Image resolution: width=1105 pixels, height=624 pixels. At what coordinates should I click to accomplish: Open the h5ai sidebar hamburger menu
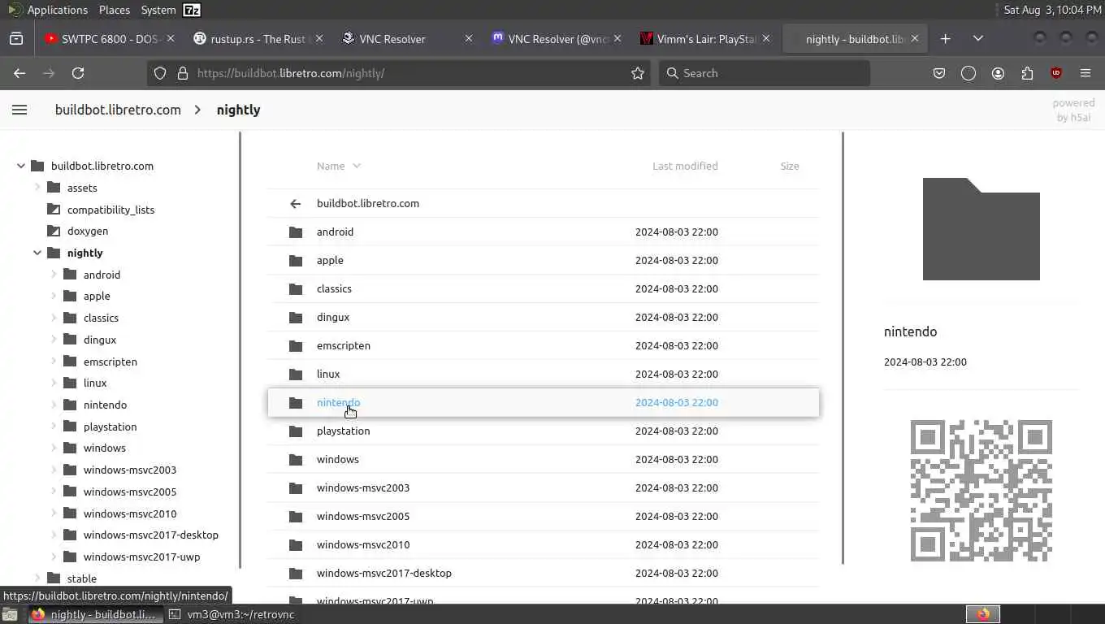pyautogui.click(x=19, y=110)
